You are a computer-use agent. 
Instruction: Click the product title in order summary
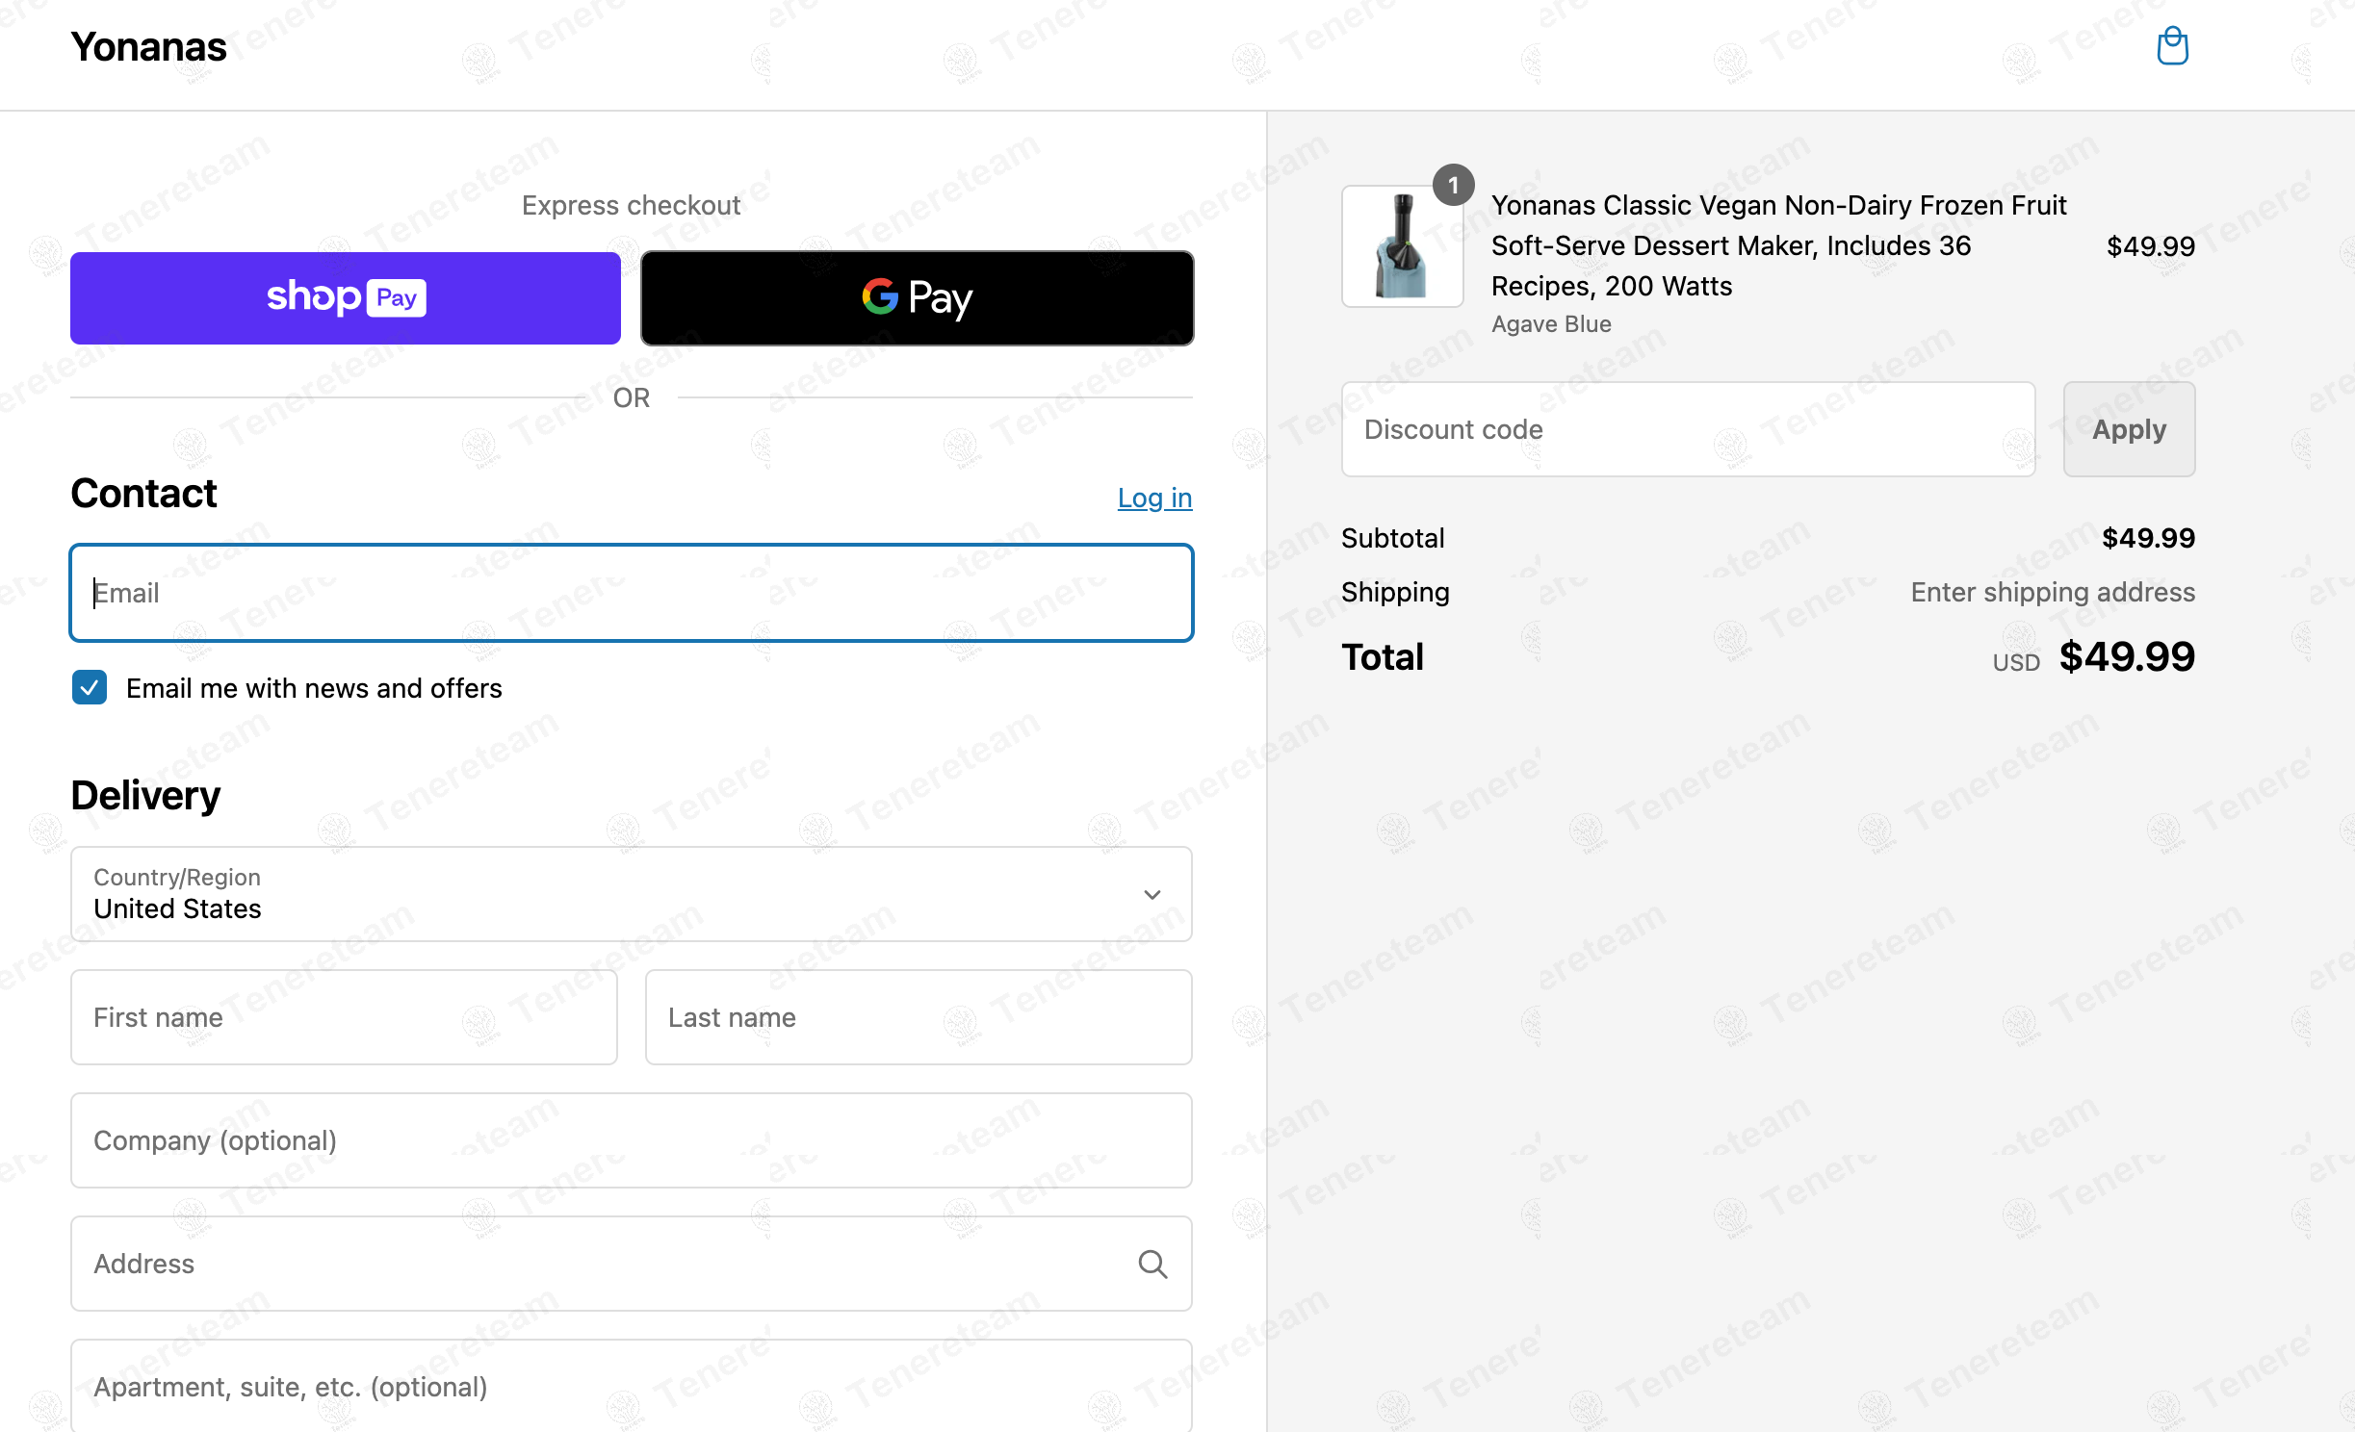pos(1778,245)
